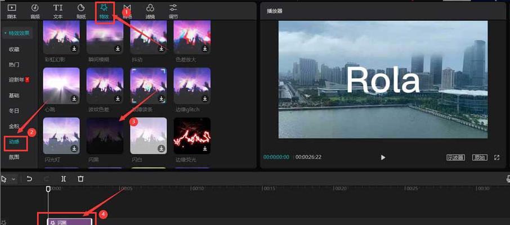Image resolution: width=510 pixels, height=225 pixels.
Task: Delete the selected clip with trash icon
Action: [80, 179]
